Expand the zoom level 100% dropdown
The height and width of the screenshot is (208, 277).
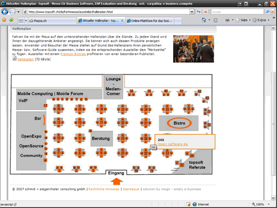269,204
